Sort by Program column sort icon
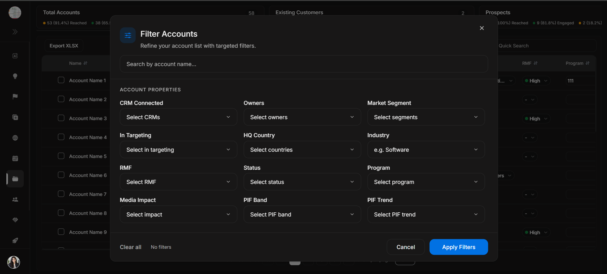The image size is (607, 274). pos(587,63)
